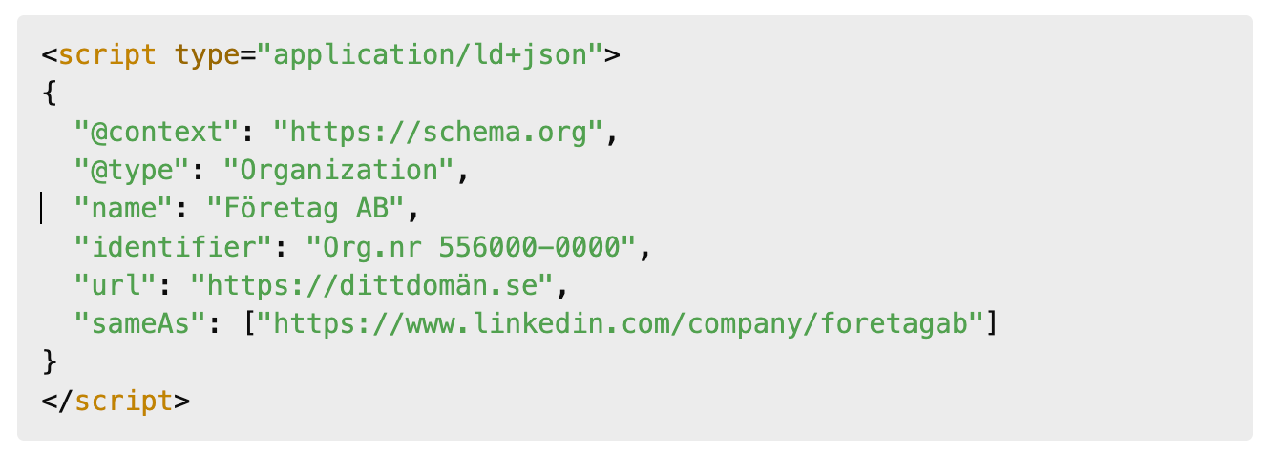1266x454 pixels.
Task: Click the "Org.nr 556000-0000" value
Action: (x=472, y=248)
